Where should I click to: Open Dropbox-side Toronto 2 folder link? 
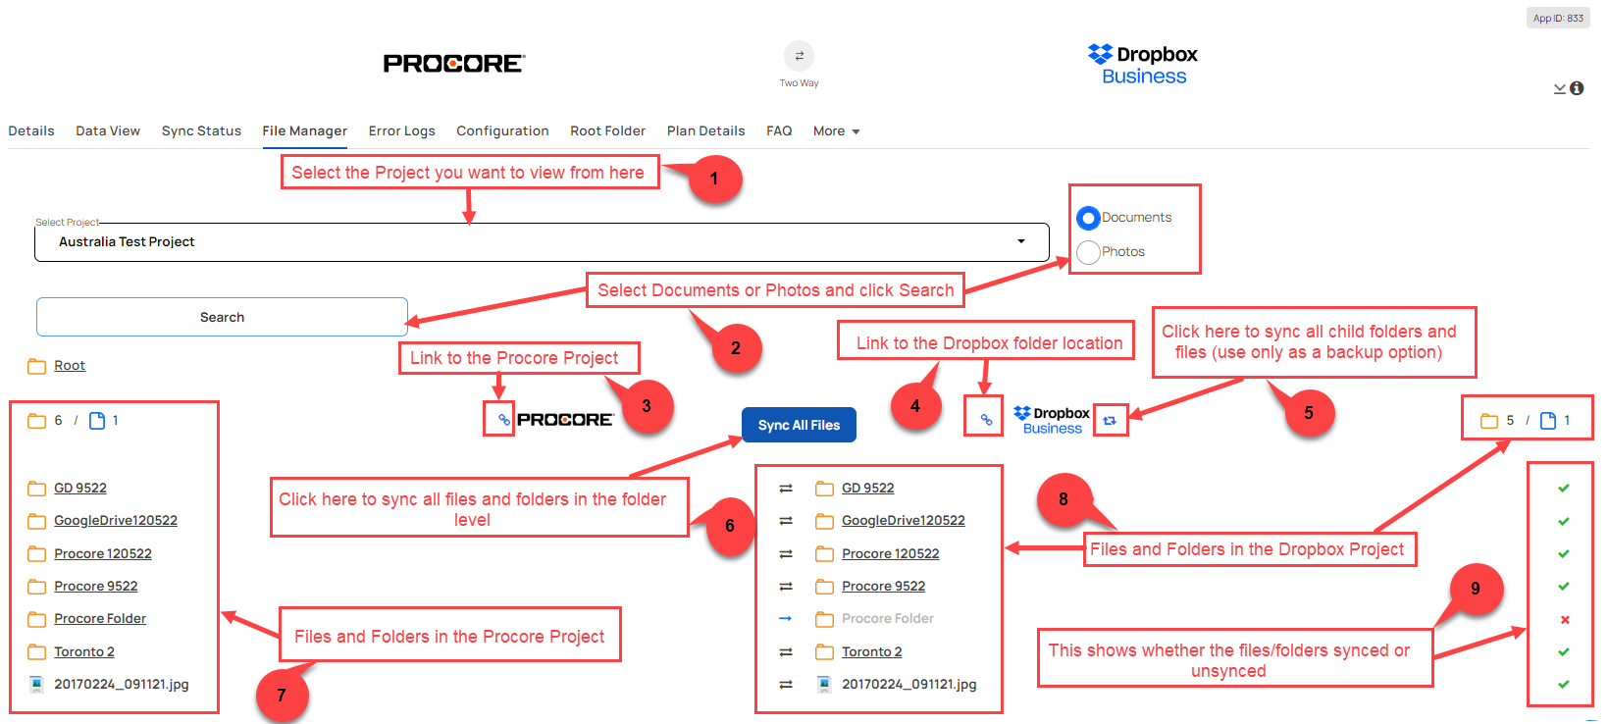872,652
